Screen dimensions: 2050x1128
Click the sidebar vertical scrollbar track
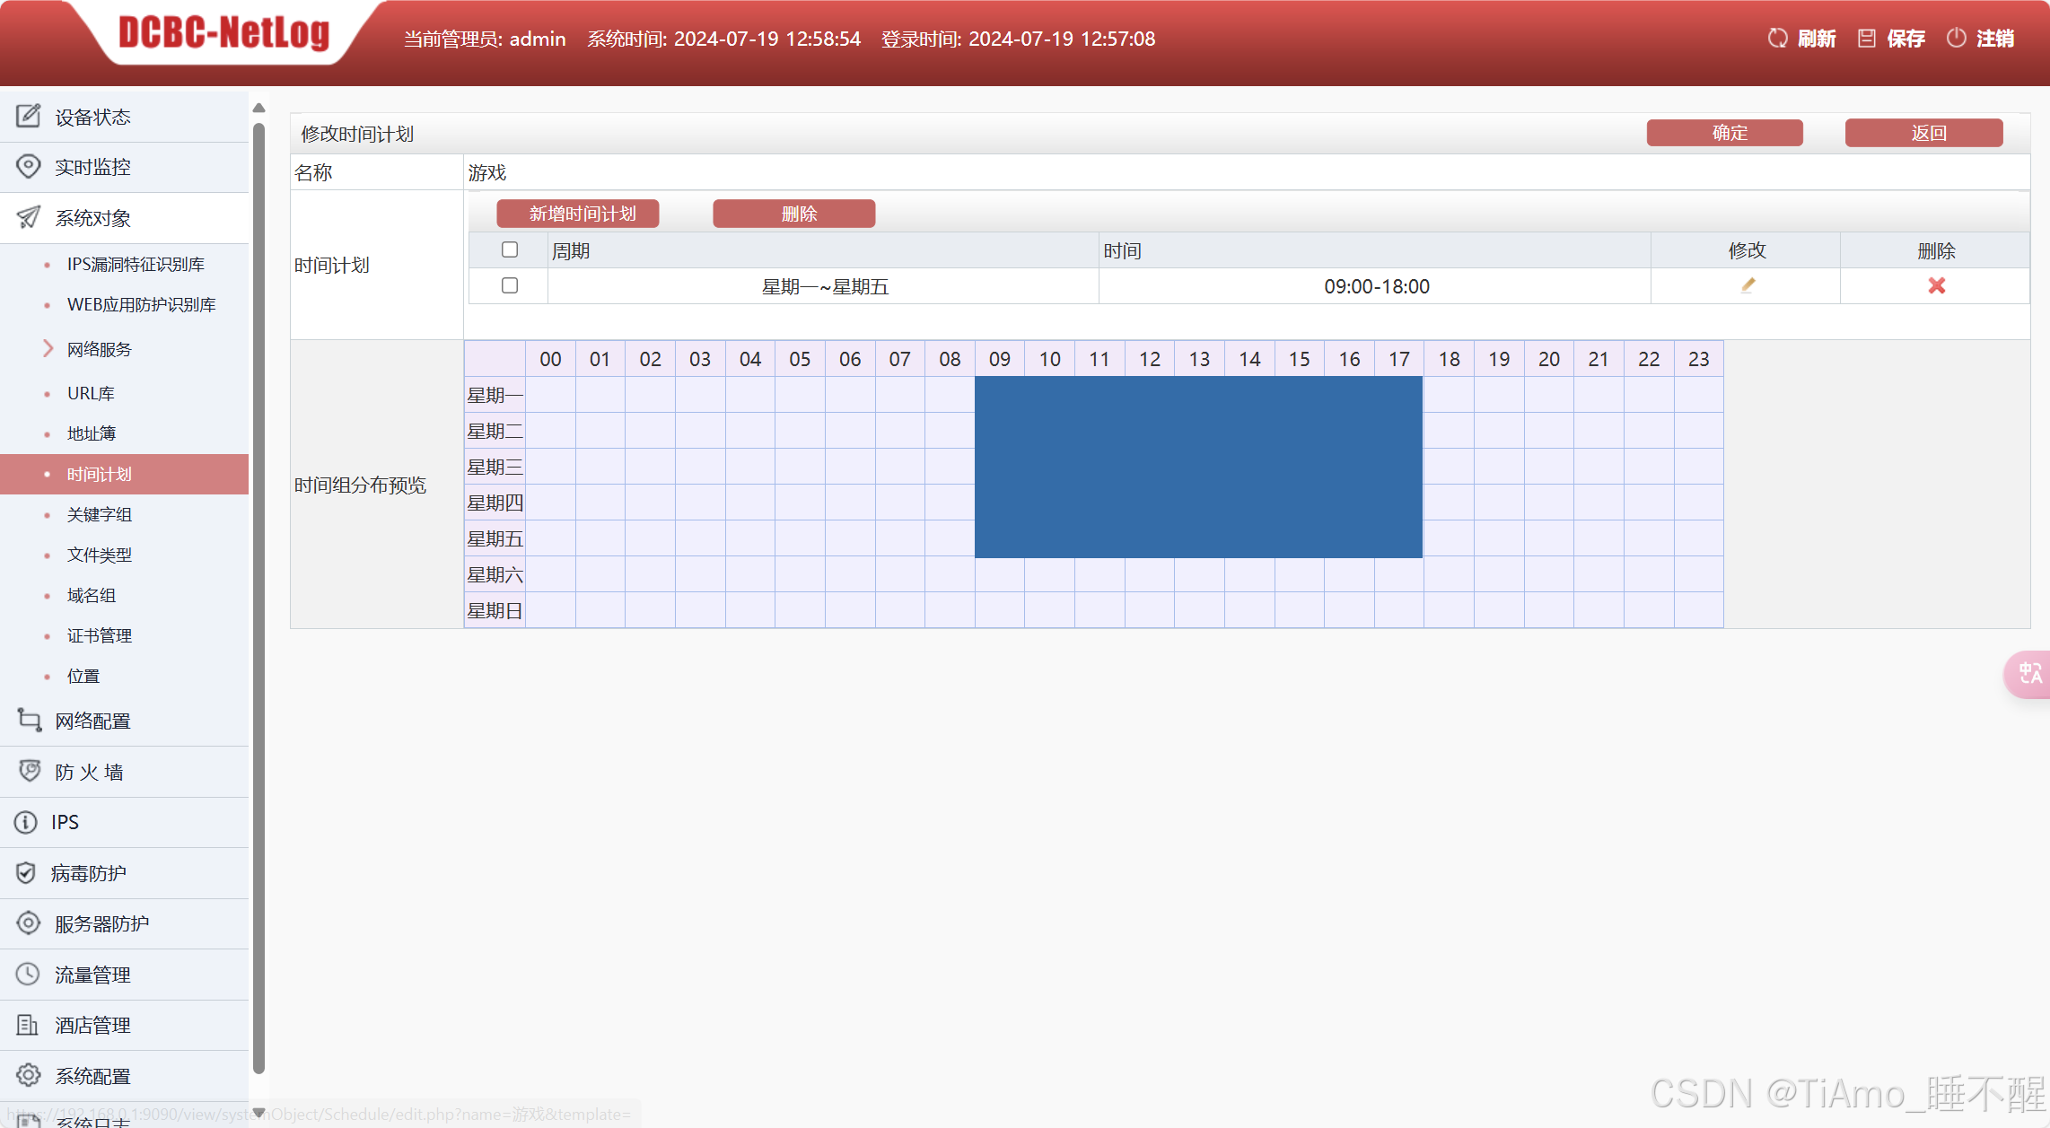point(258,597)
